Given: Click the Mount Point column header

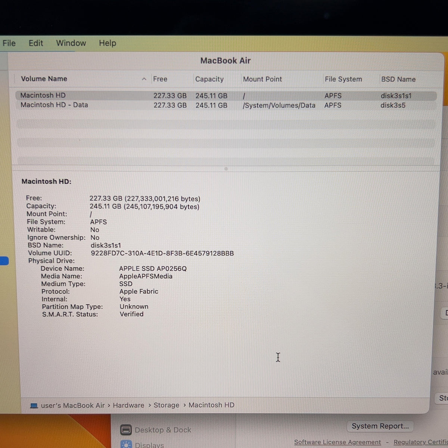Looking at the screenshot, I should (262, 79).
